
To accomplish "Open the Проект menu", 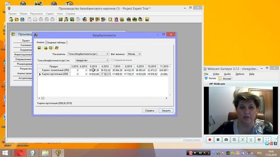I will (x=12, y=14).
